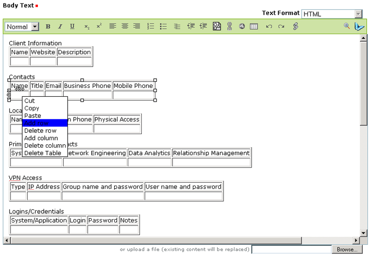Image resolution: width=373 pixels, height=257 pixels.
Task: Choose Delete Table in context menu
Action: click(x=43, y=153)
